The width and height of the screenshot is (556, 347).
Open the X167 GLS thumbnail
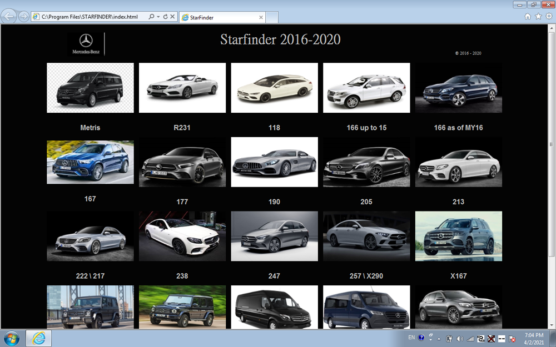459,236
